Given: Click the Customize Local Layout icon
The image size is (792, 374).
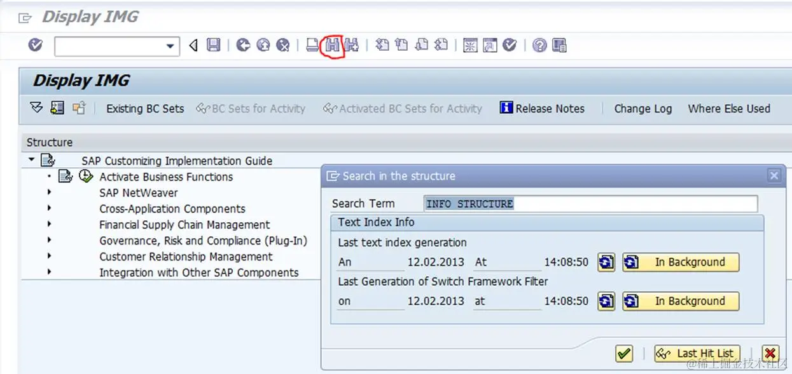Looking at the screenshot, I should tap(559, 45).
